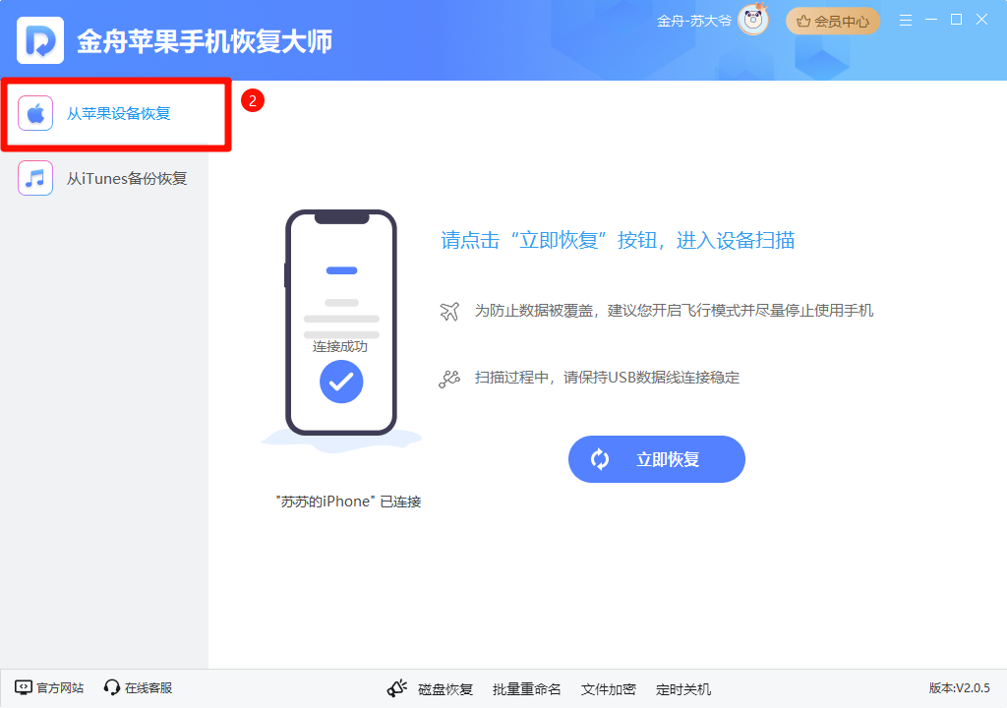Click the user avatar picture
The width and height of the screenshot is (1007, 708).
click(x=752, y=20)
